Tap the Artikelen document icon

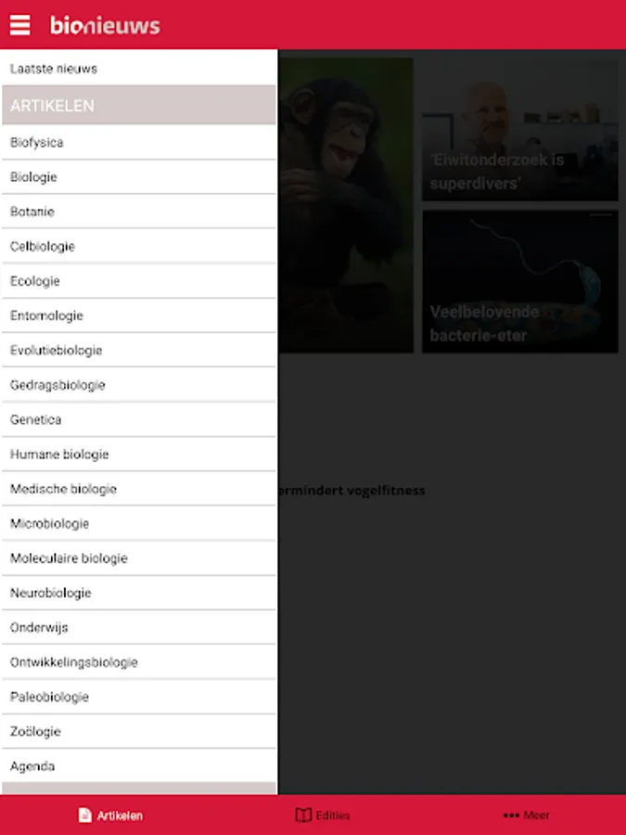pyautogui.click(x=84, y=815)
